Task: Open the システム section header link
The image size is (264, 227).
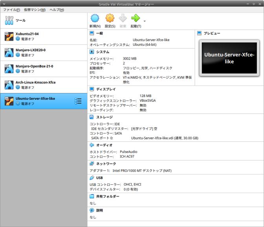Action: click(103, 52)
